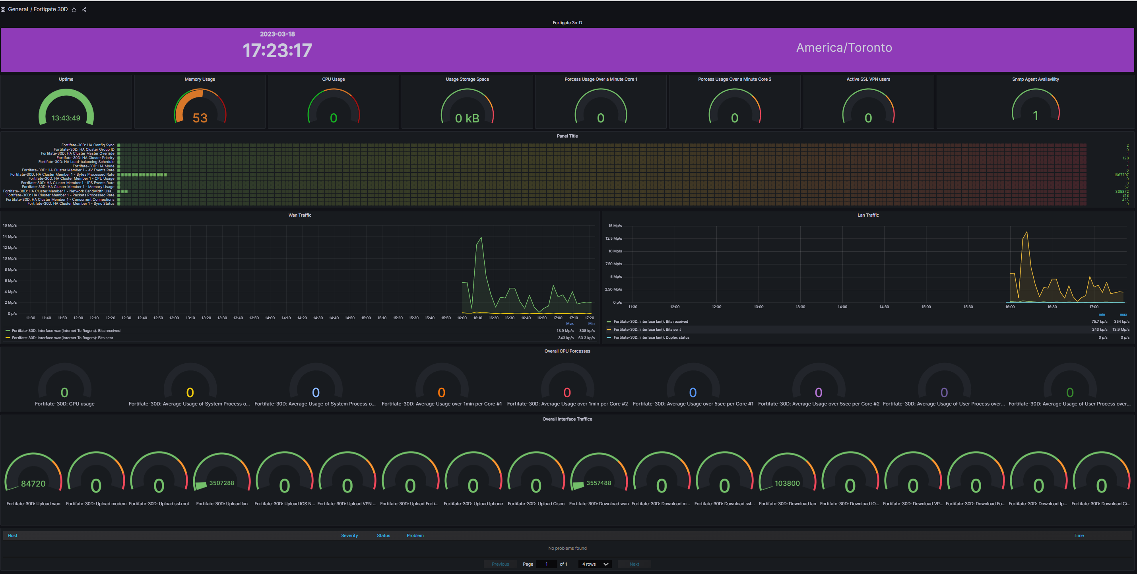This screenshot has width=1137, height=574.
Task: Sort problems table by Severity column
Action: [349, 535]
